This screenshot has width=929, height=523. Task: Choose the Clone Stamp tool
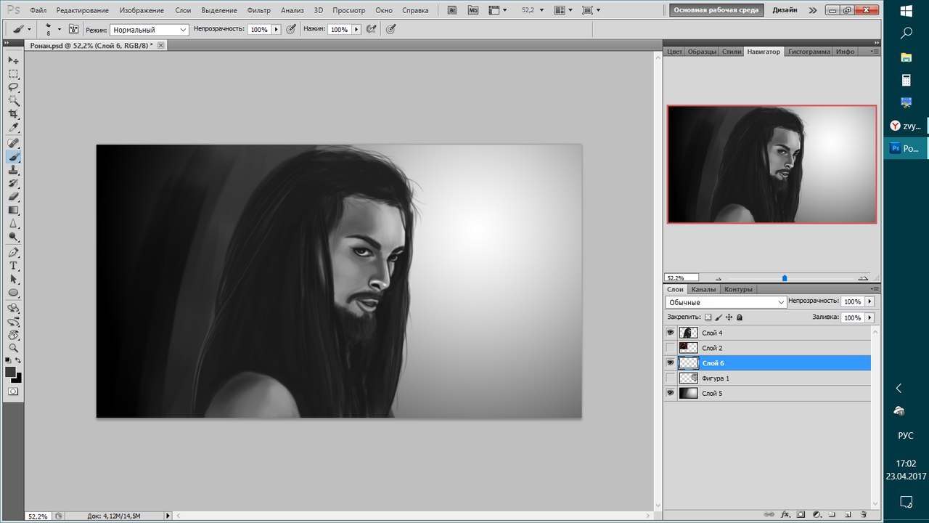coord(13,170)
